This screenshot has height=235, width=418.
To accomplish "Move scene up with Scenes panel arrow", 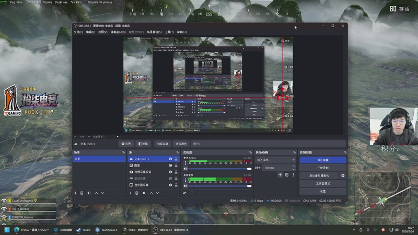I will click(x=96, y=193).
